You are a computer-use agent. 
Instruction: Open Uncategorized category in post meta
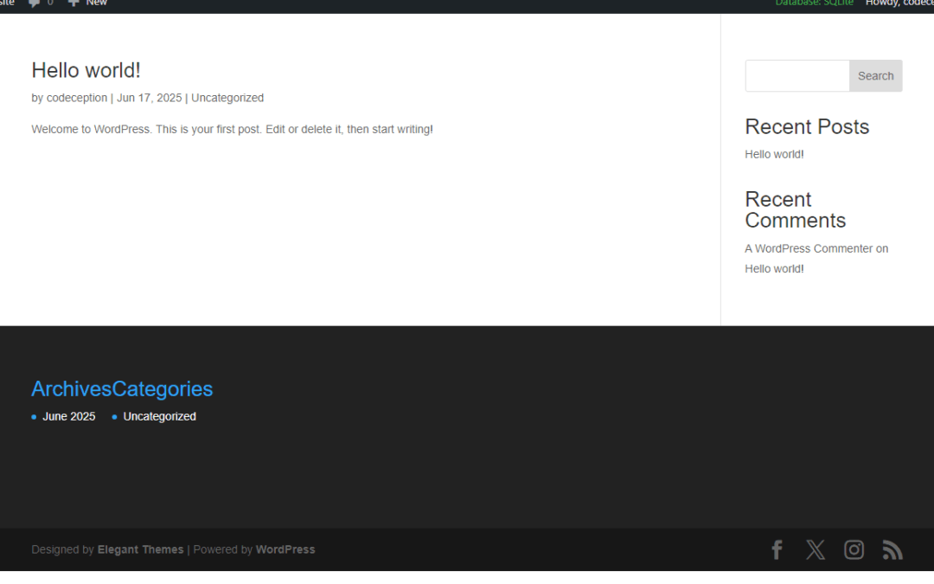(227, 98)
